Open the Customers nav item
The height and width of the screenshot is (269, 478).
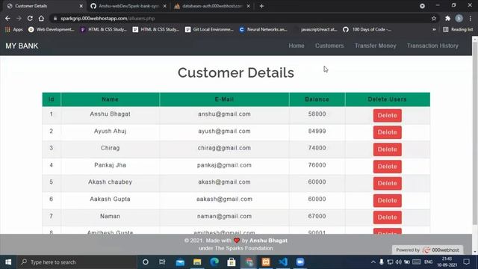coord(329,46)
